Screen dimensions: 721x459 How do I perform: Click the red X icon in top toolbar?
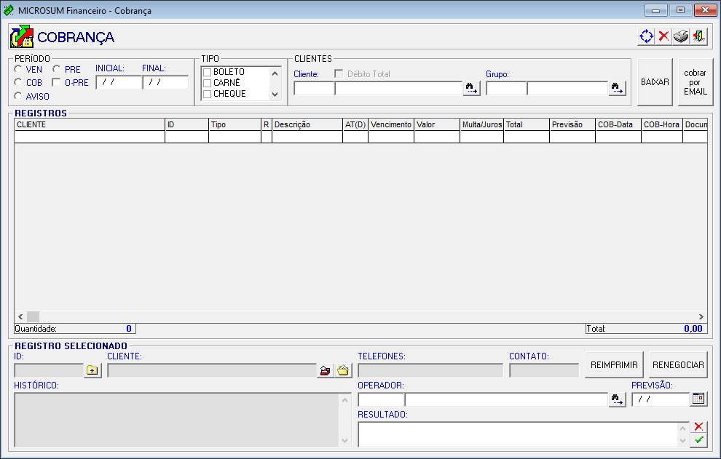[x=663, y=36]
